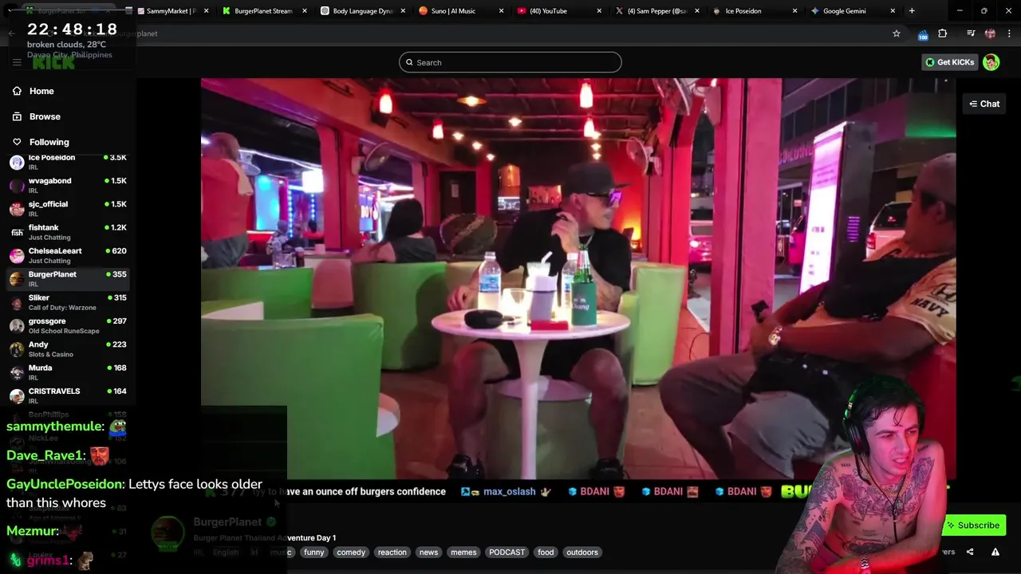Click the 'food' stream tag

pos(546,552)
